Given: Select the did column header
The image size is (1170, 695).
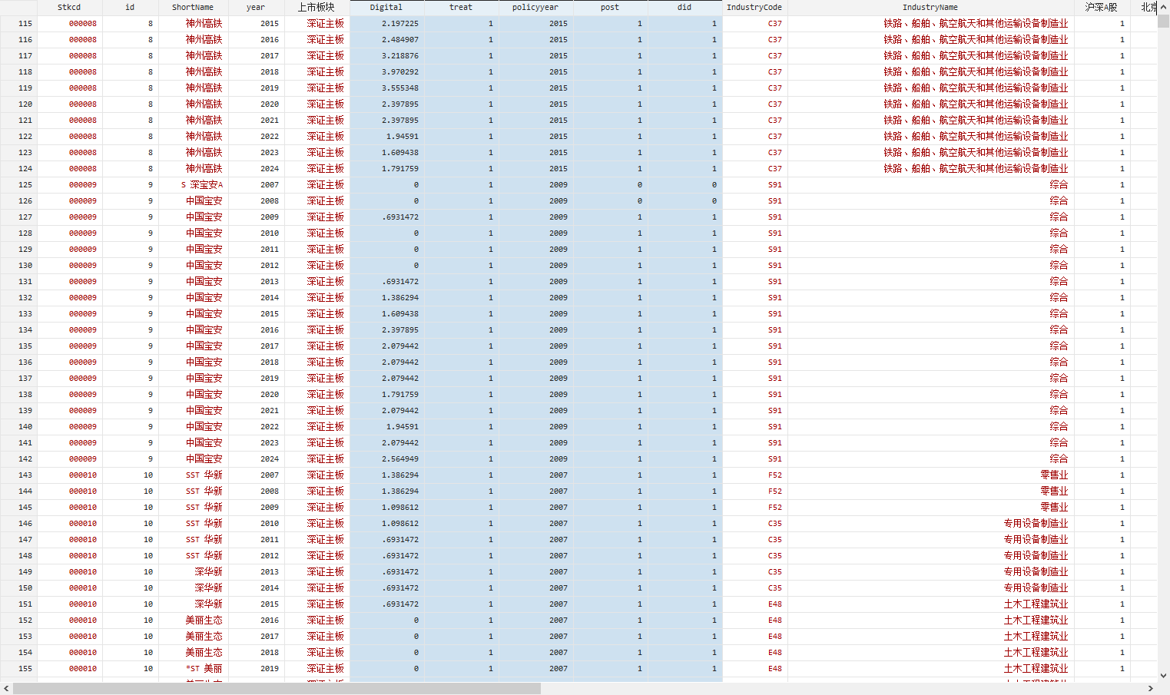Looking at the screenshot, I should pos(684,7).
